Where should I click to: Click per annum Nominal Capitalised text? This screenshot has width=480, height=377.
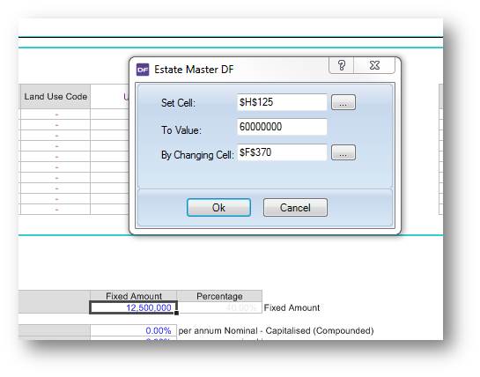pyautogui.click(x=276, y=330)
